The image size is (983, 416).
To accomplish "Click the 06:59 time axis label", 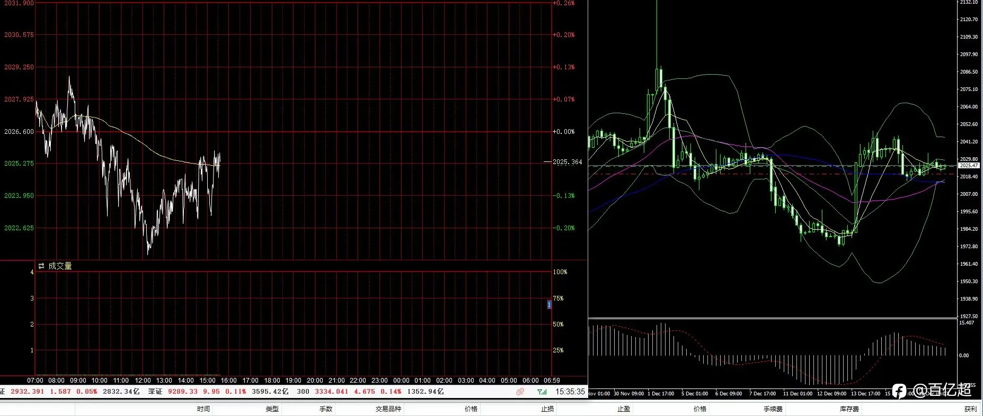I will tap(552, 381).
